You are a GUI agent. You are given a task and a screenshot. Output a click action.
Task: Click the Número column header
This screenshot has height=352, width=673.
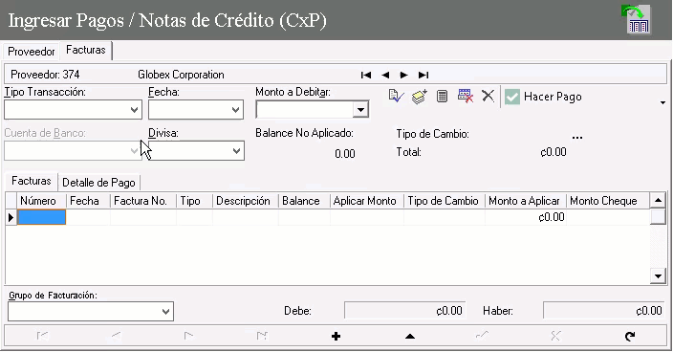click(x=41, y=201)
